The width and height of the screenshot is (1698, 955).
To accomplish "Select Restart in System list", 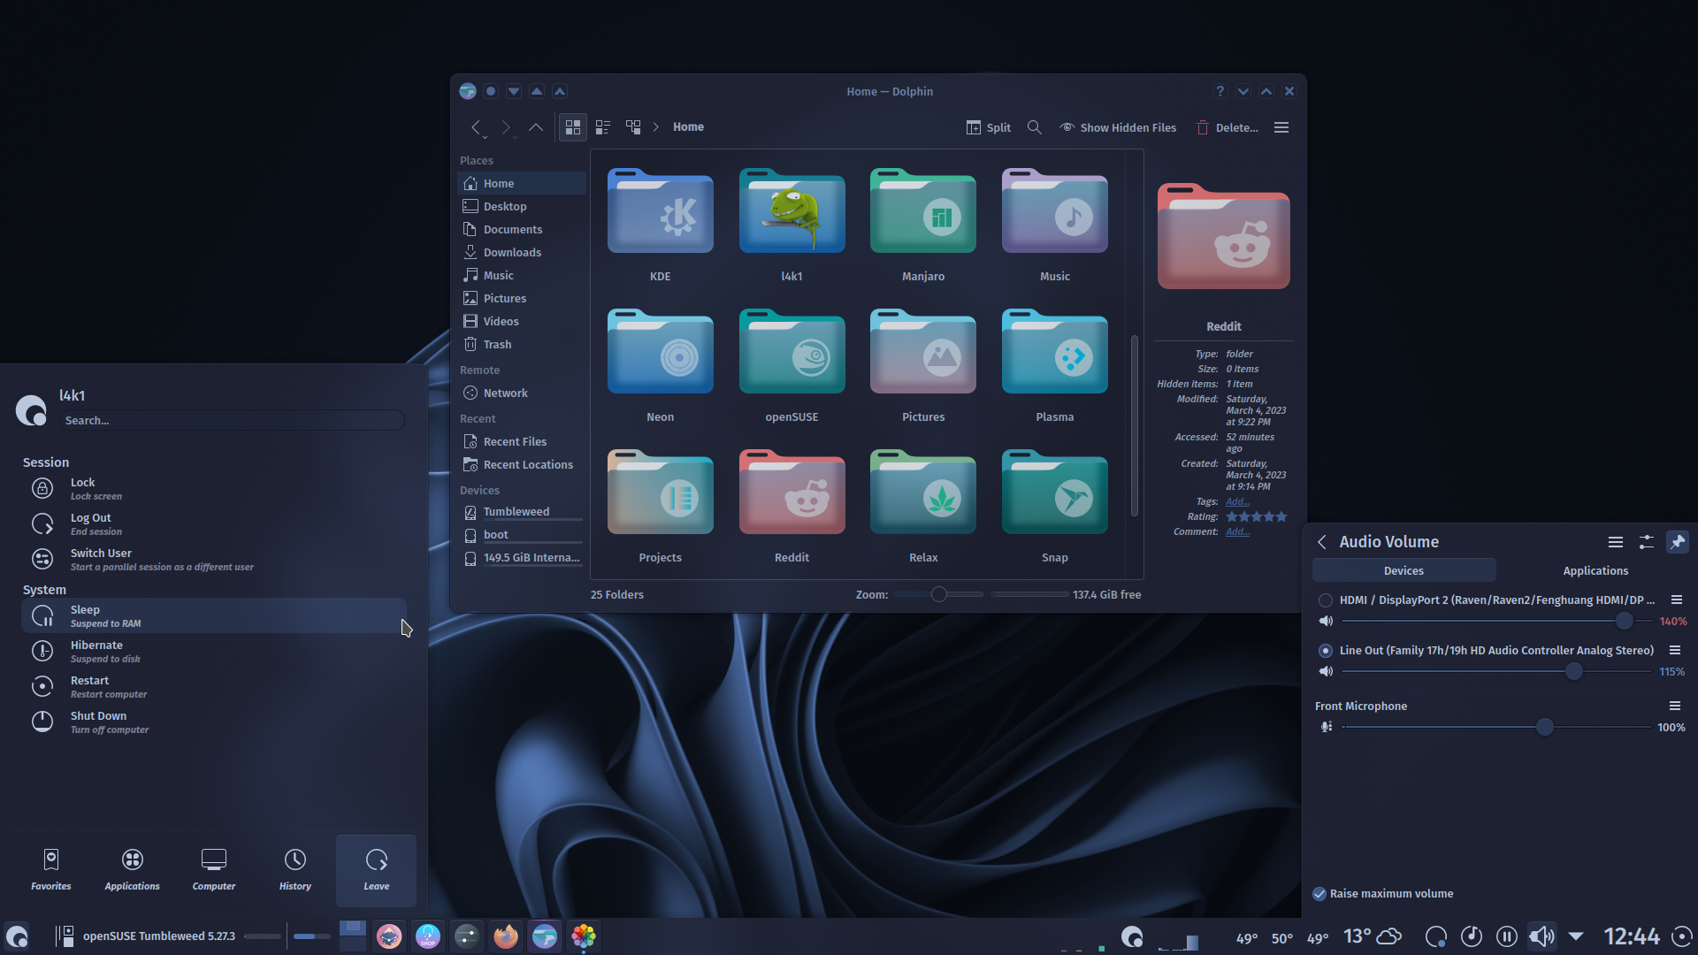I will 213,687.
